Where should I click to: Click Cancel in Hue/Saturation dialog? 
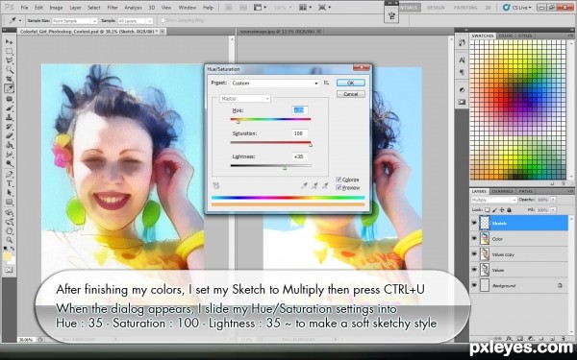tap(351, 94)
